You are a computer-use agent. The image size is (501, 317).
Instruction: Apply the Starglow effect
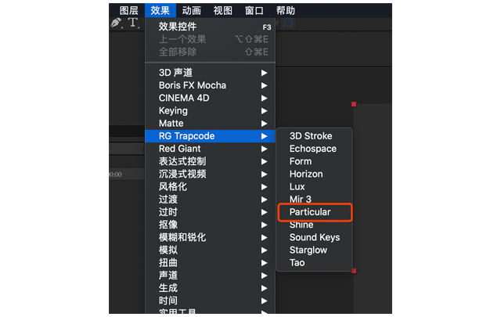coord(315,250)
